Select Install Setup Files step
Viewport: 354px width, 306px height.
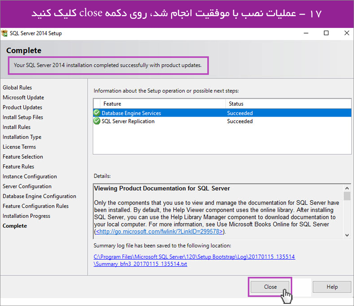[x=23, y=117]
